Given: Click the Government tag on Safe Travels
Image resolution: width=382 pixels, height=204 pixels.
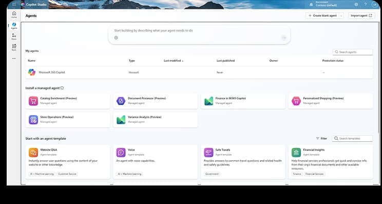Looking at the screenshot, I should point(212,174).
